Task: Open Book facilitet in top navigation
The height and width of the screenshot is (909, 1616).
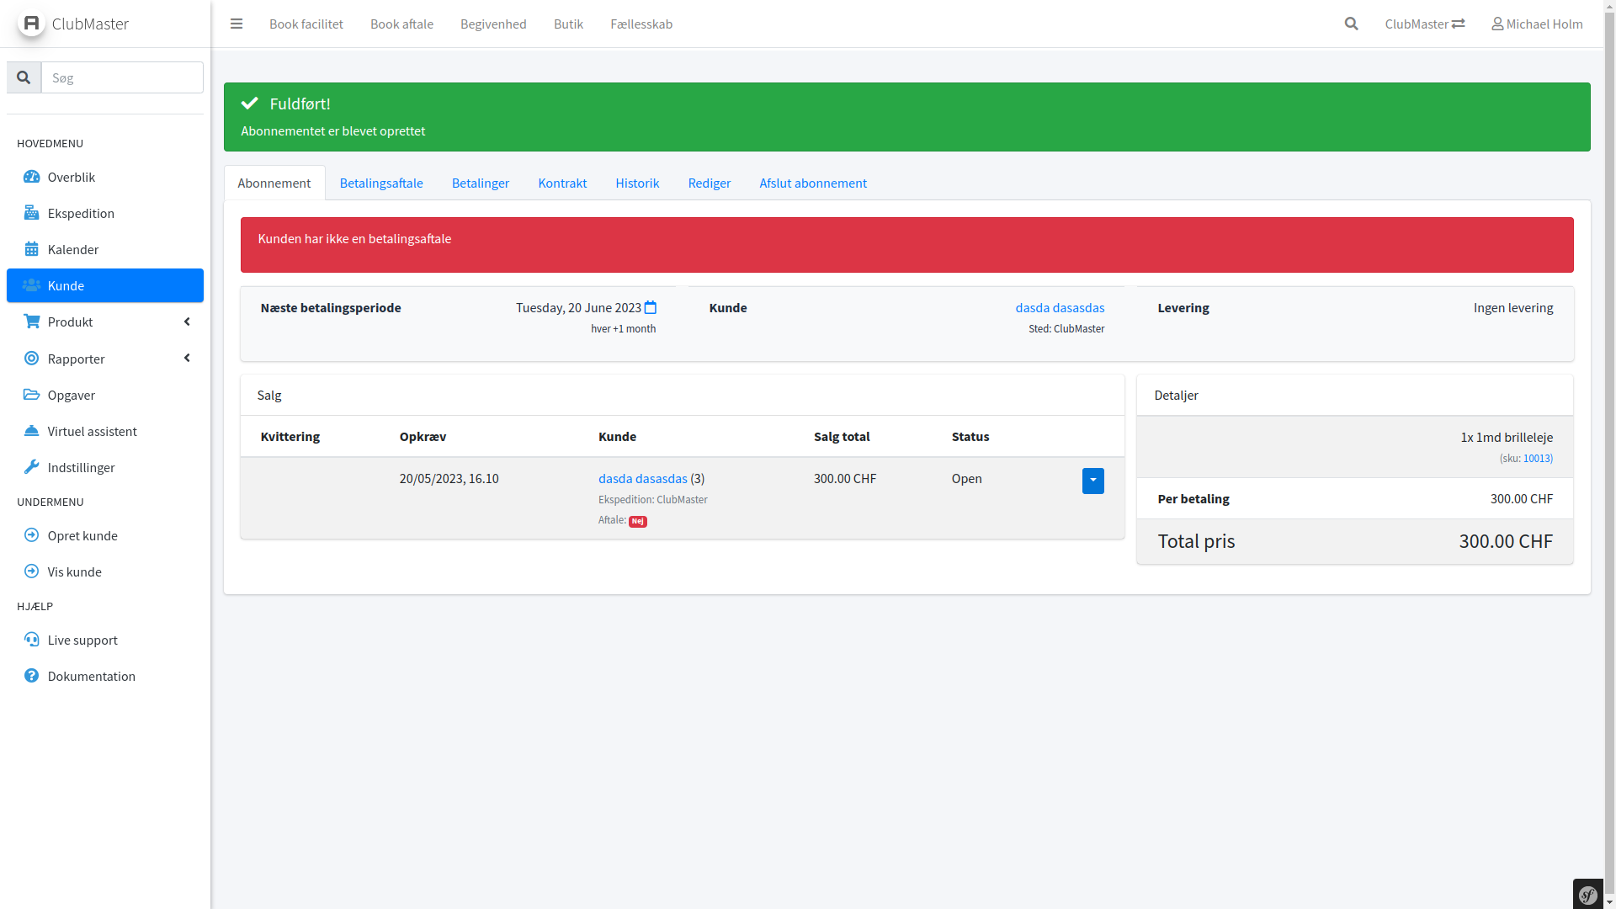Action: [306, 24]
